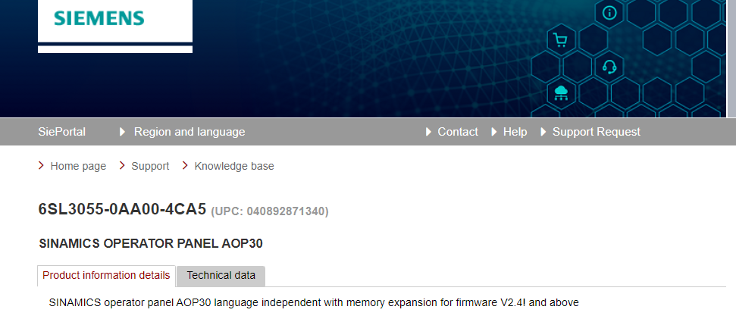Expand the Help menu
Screen dimensions: 736x319
(515, 132)
